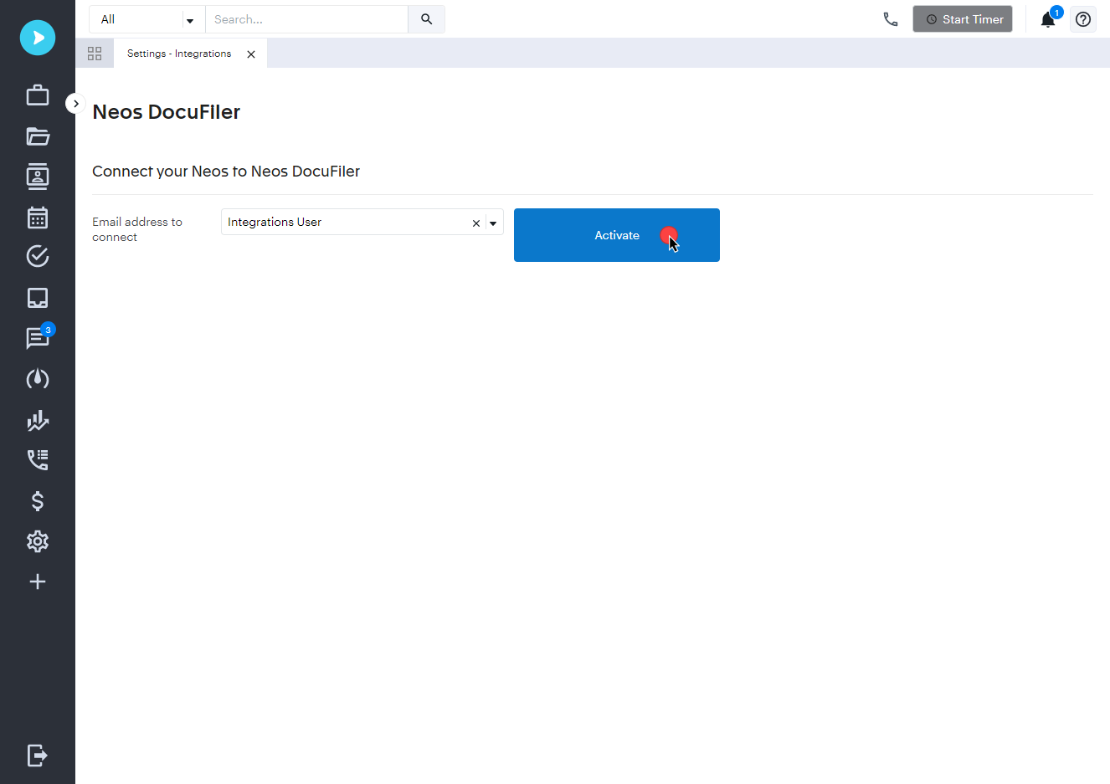Click the plus add icon in sidebar

(38, 582)
